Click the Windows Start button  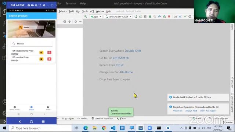tap(4, 128)
